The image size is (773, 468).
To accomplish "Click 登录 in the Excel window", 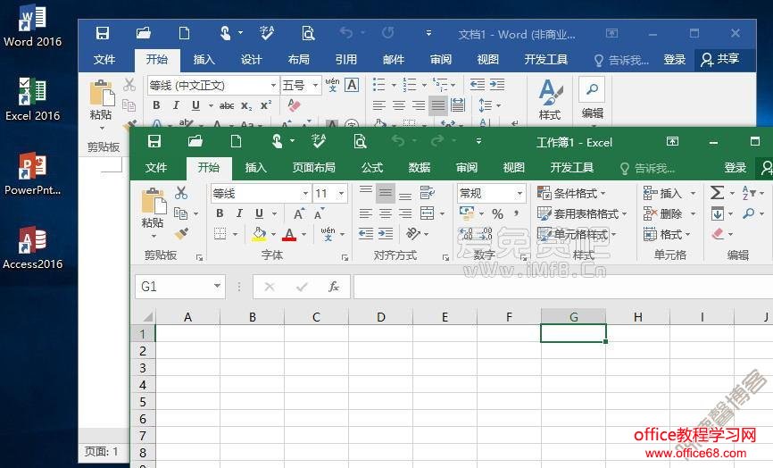I will 735,168.
